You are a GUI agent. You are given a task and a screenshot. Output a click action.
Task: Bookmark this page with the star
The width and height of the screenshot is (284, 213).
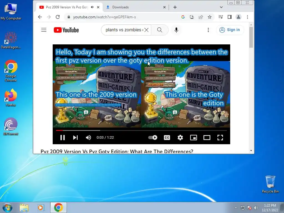210,17
